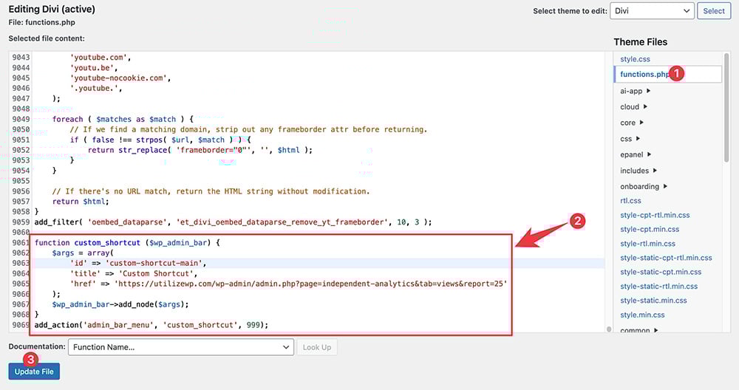This screenshot has height=390, width=739.
Task: Expand the common folder arrow
Action: tap(655, 330)
